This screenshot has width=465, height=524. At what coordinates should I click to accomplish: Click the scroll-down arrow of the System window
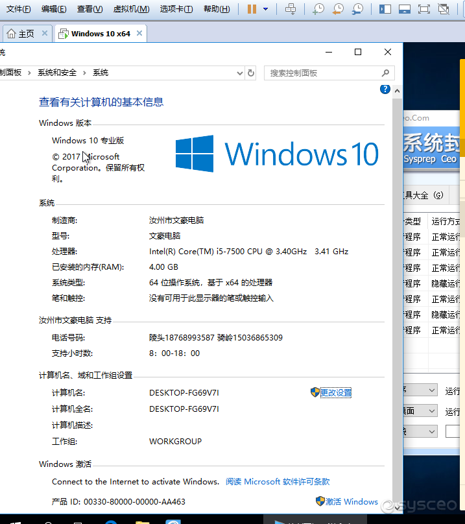pyautogui.click(x=397, y=508)
